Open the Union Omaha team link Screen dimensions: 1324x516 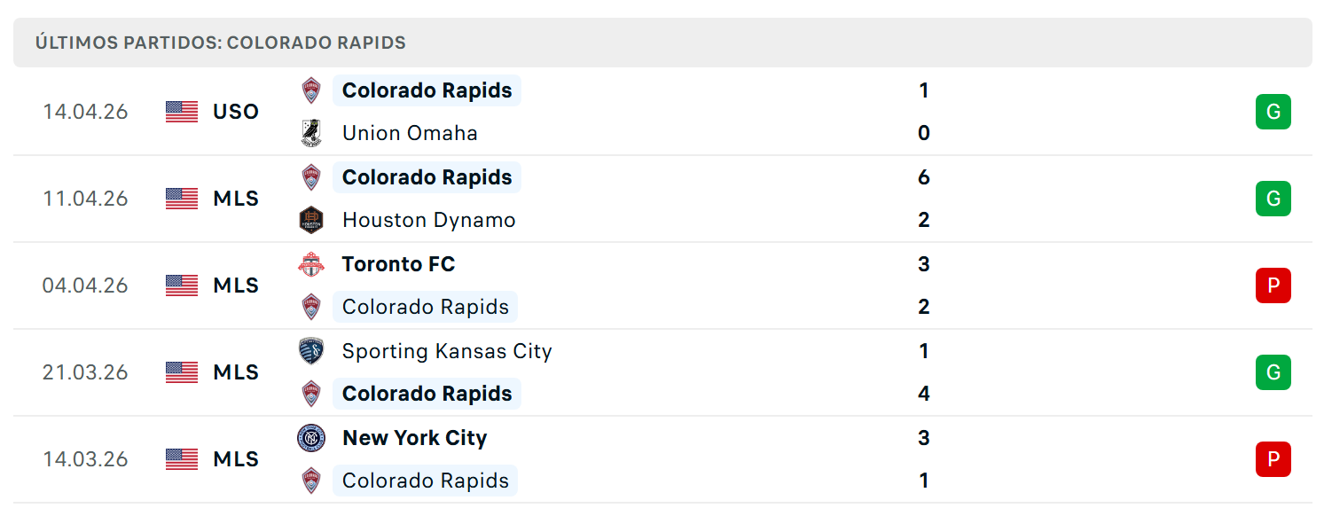tap(410, 133)
